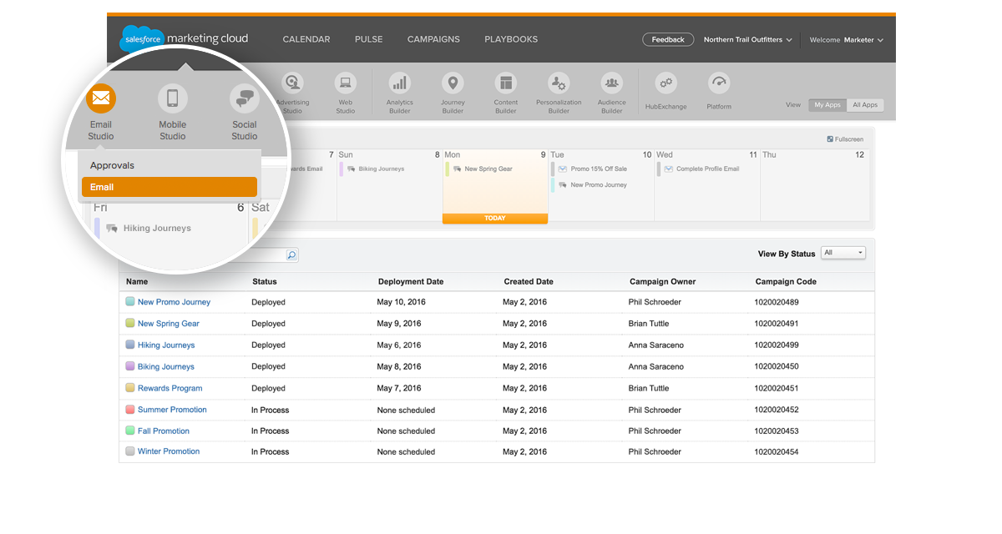
Task: Go to the Calendar tab
Action: [306, 39]
